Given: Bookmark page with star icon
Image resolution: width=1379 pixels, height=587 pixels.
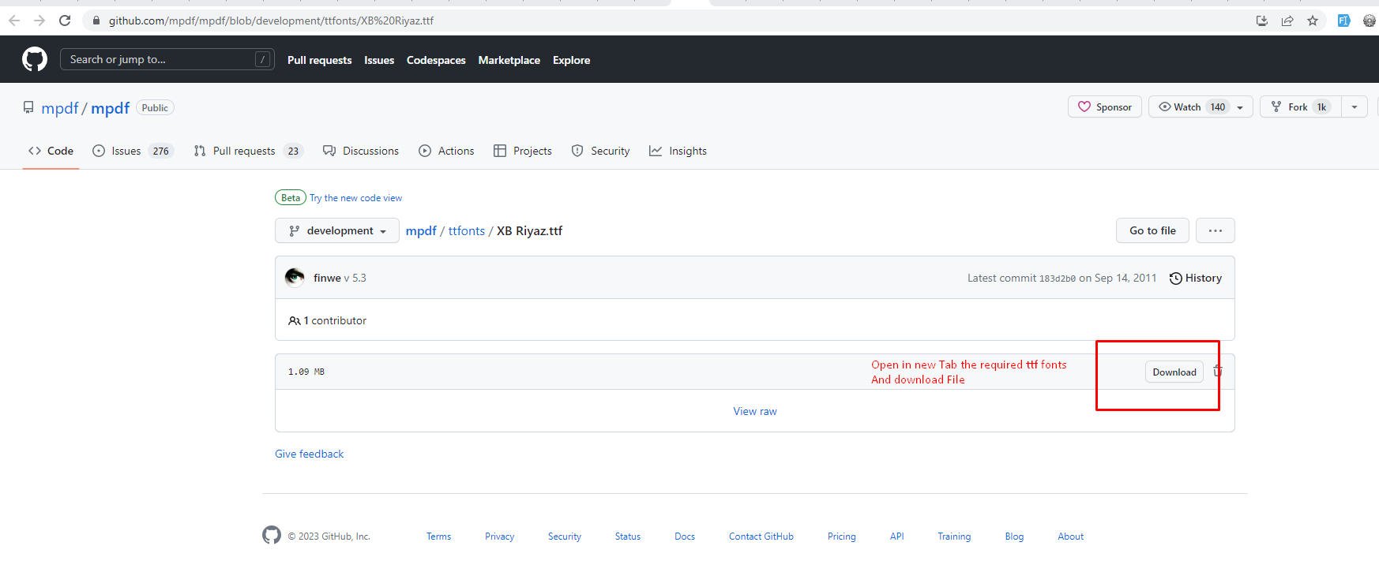Looking at the screenshot, I should pos(1313,21).
